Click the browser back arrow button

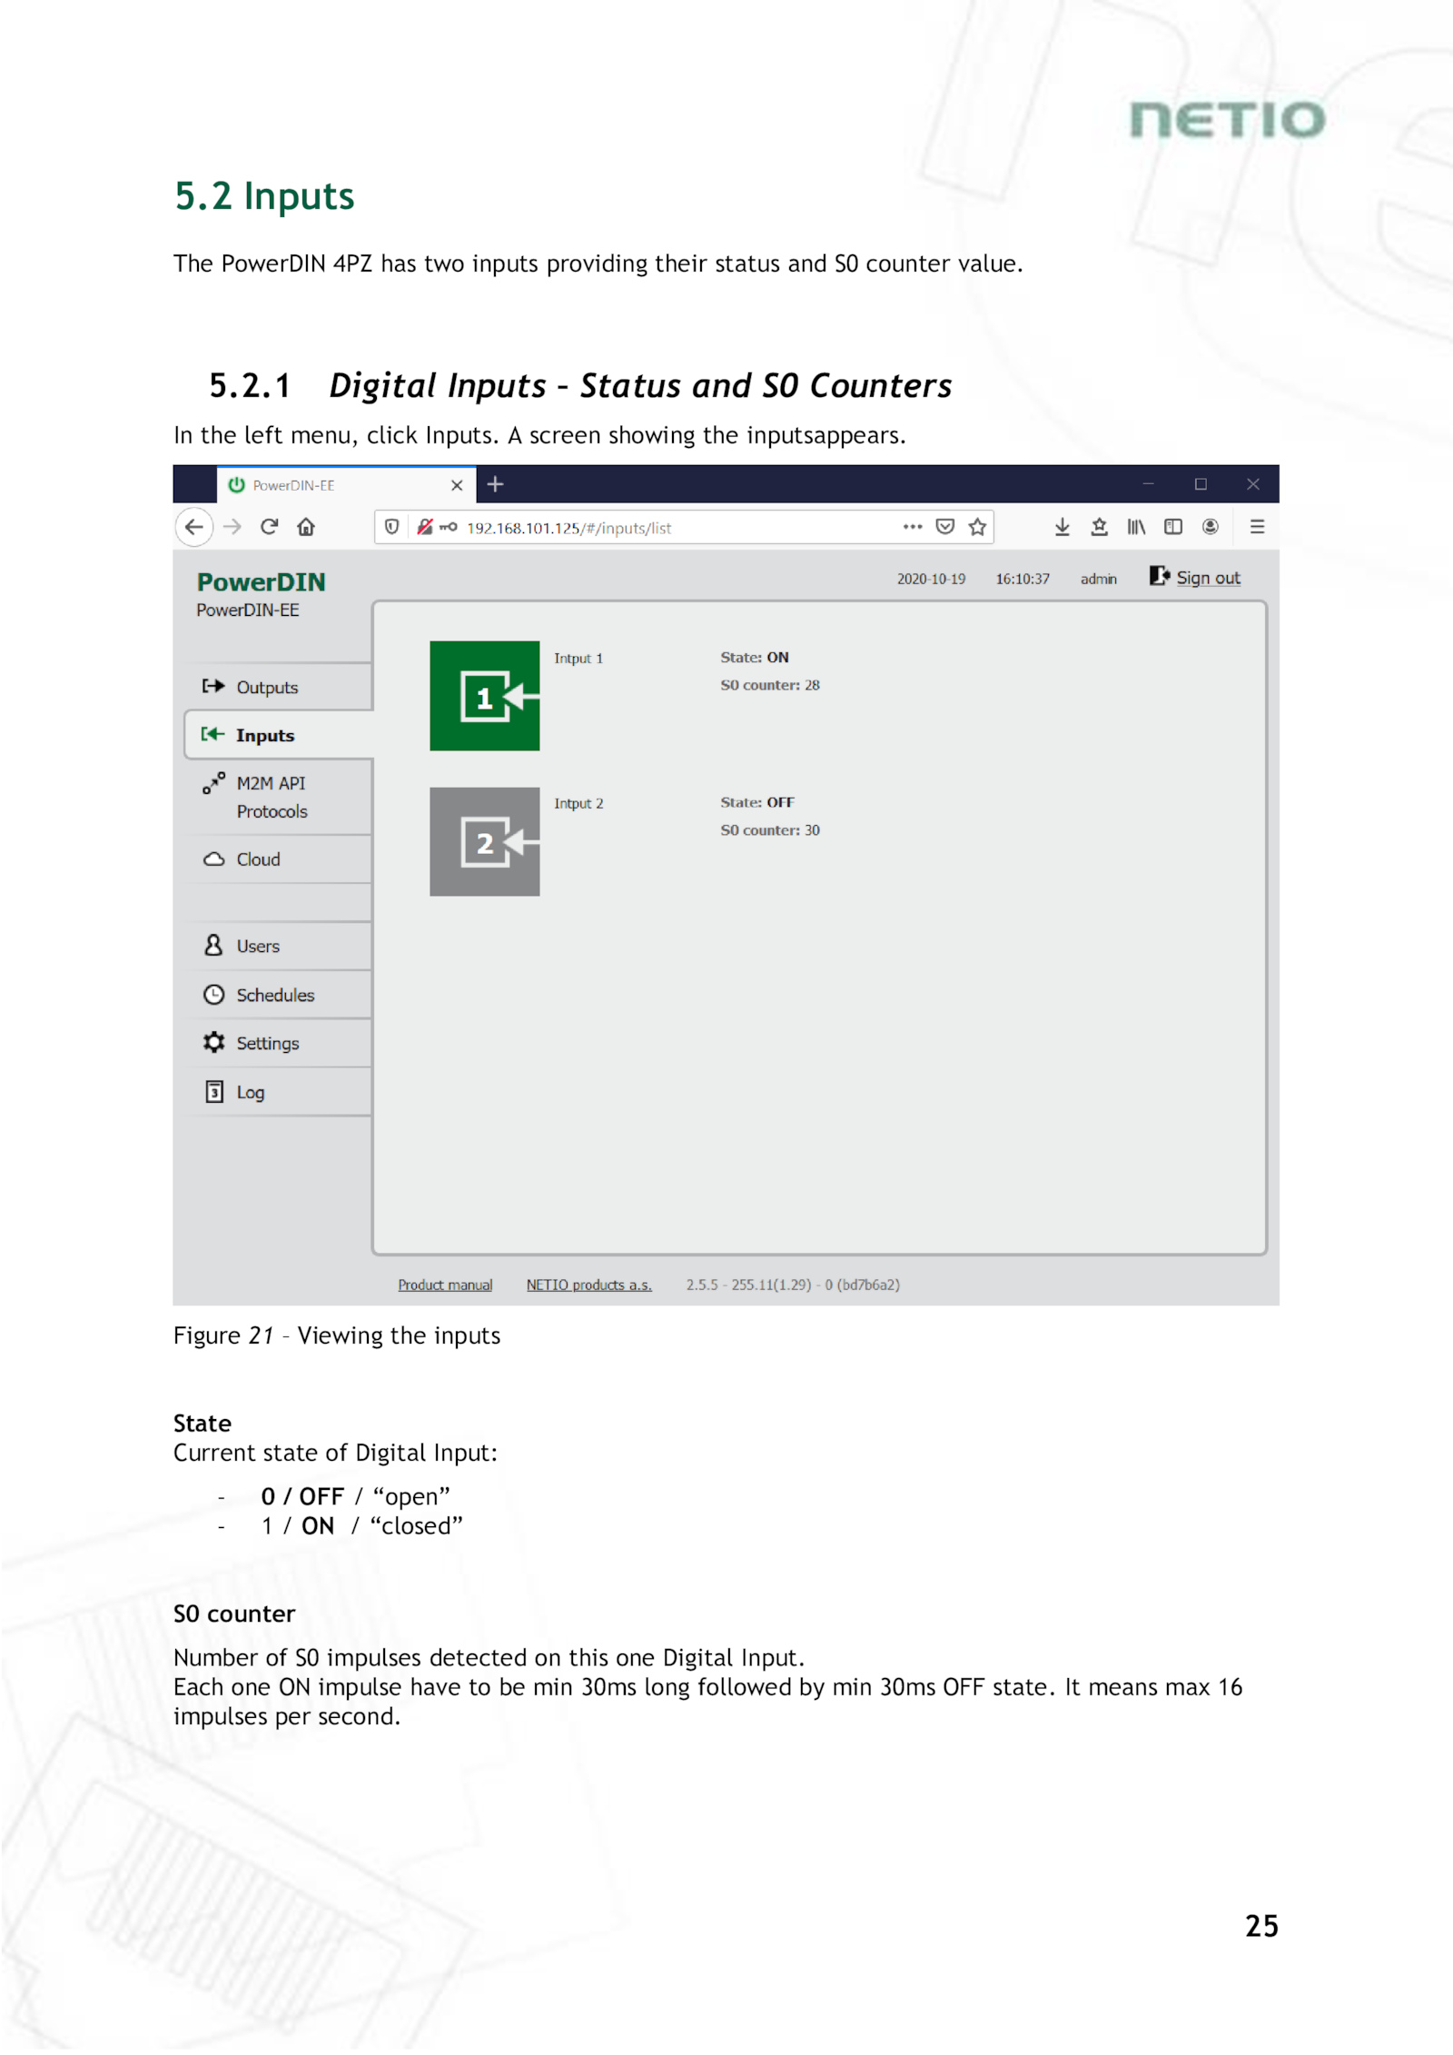pyautogui.click(x=193, y=527)
